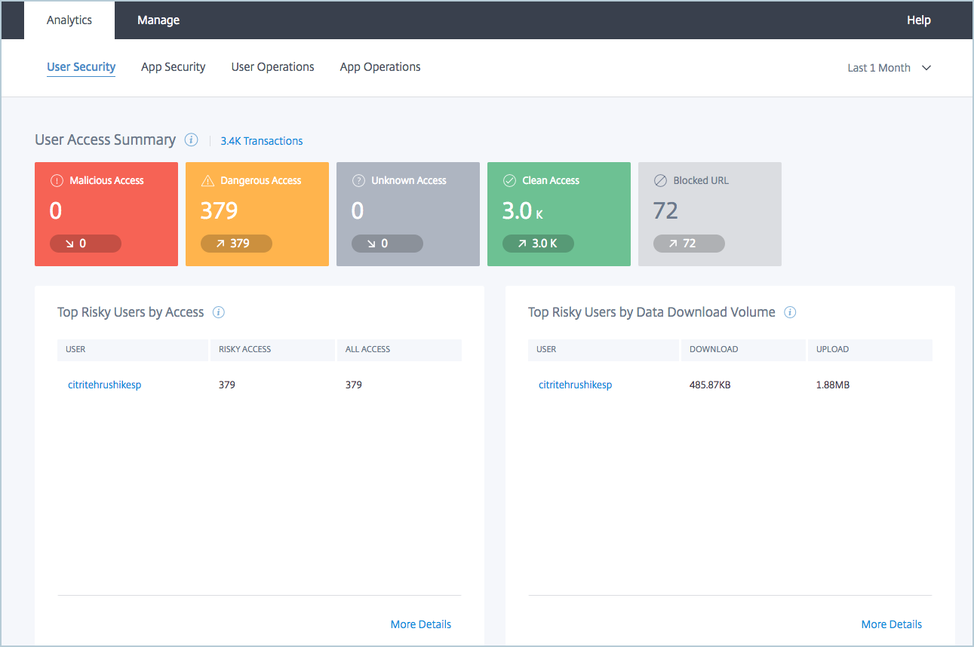
Task: Go to App Operations tab
Action: coord(380,67)
